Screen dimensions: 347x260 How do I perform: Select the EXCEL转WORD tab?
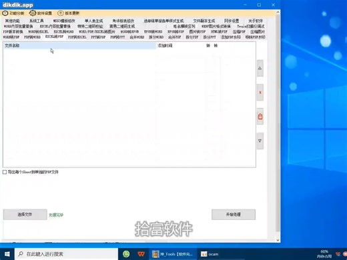63,32
